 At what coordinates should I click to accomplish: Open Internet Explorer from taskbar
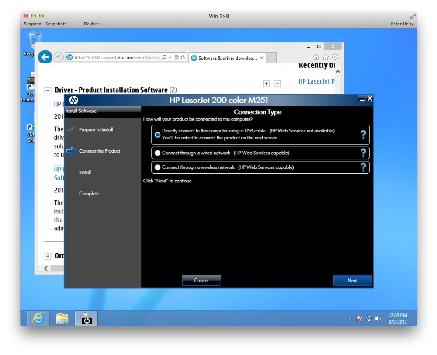click(38, 318)
